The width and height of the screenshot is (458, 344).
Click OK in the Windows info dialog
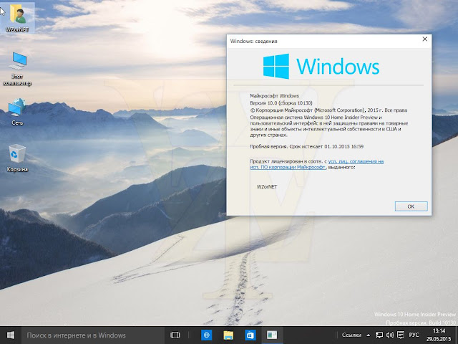tap(411, 206)
